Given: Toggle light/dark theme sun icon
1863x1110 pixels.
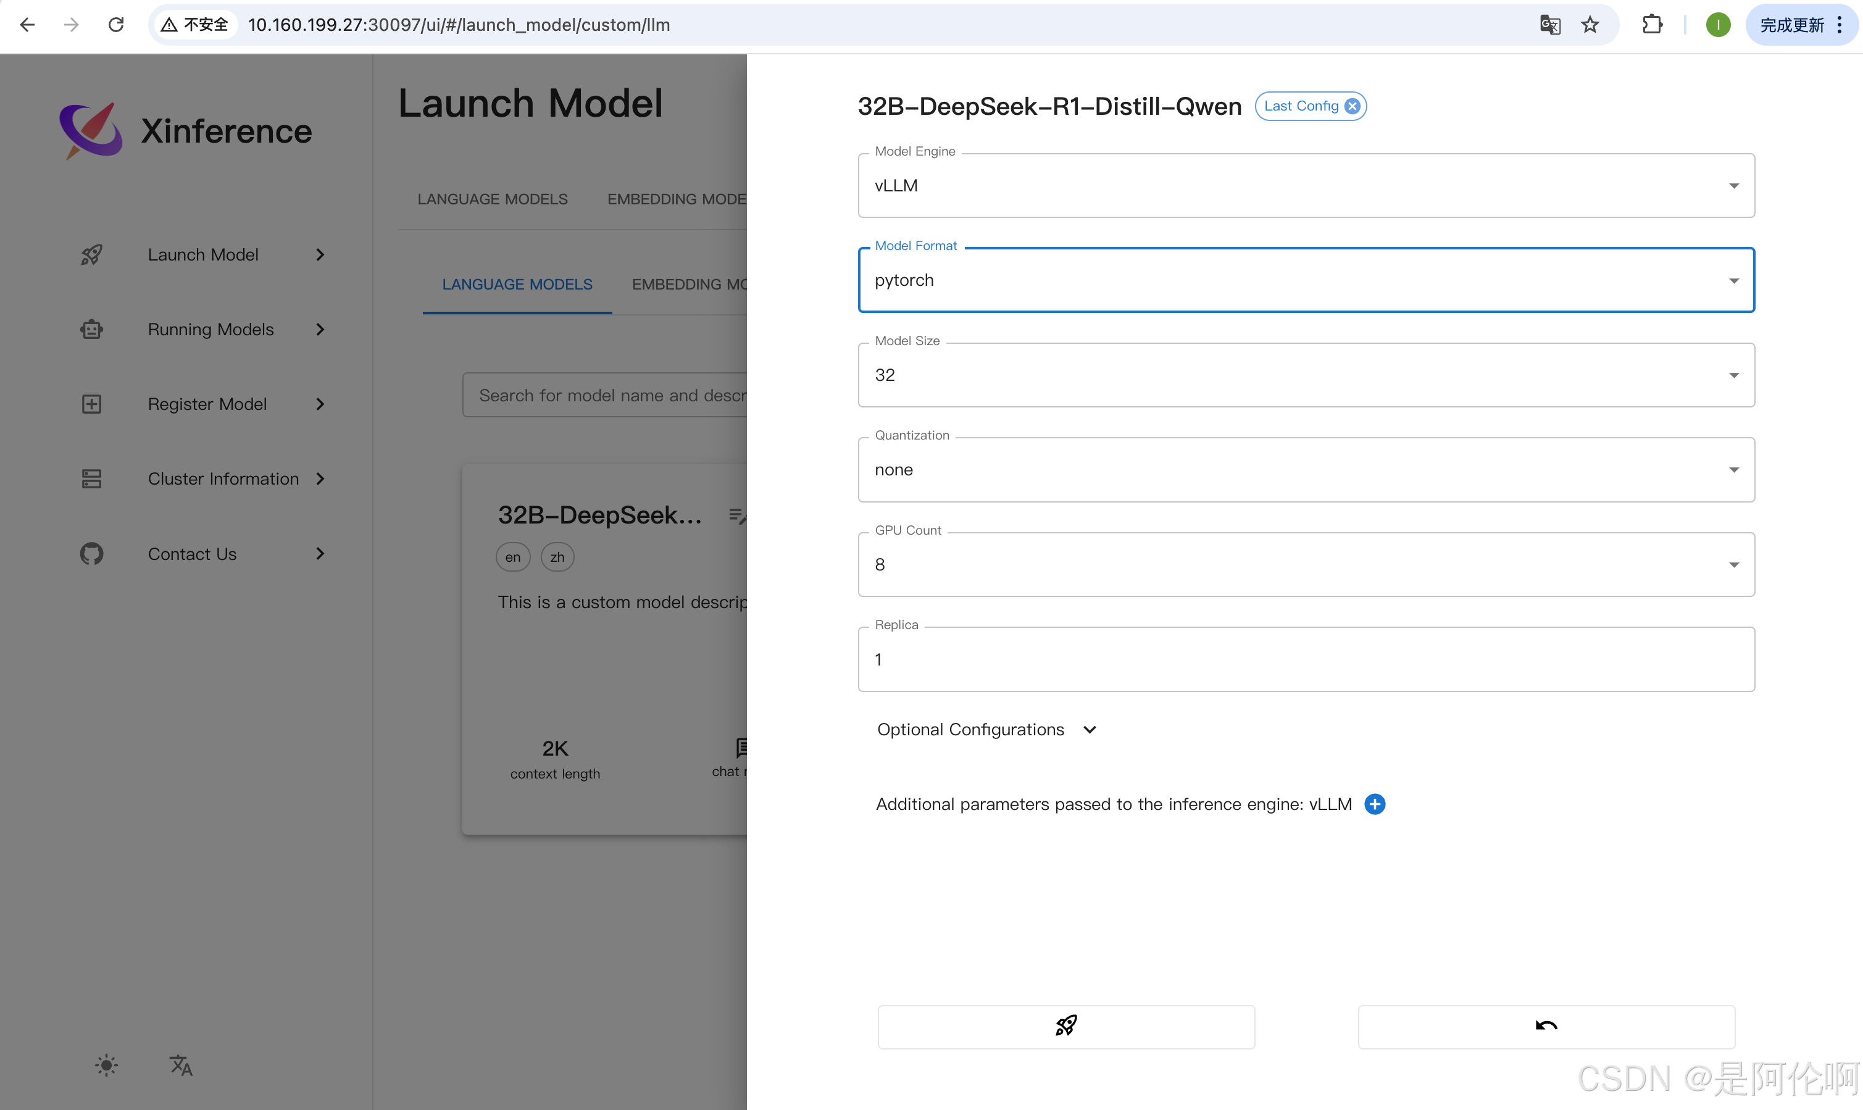Looking at the screenshot, I should tap(106, 1065).
